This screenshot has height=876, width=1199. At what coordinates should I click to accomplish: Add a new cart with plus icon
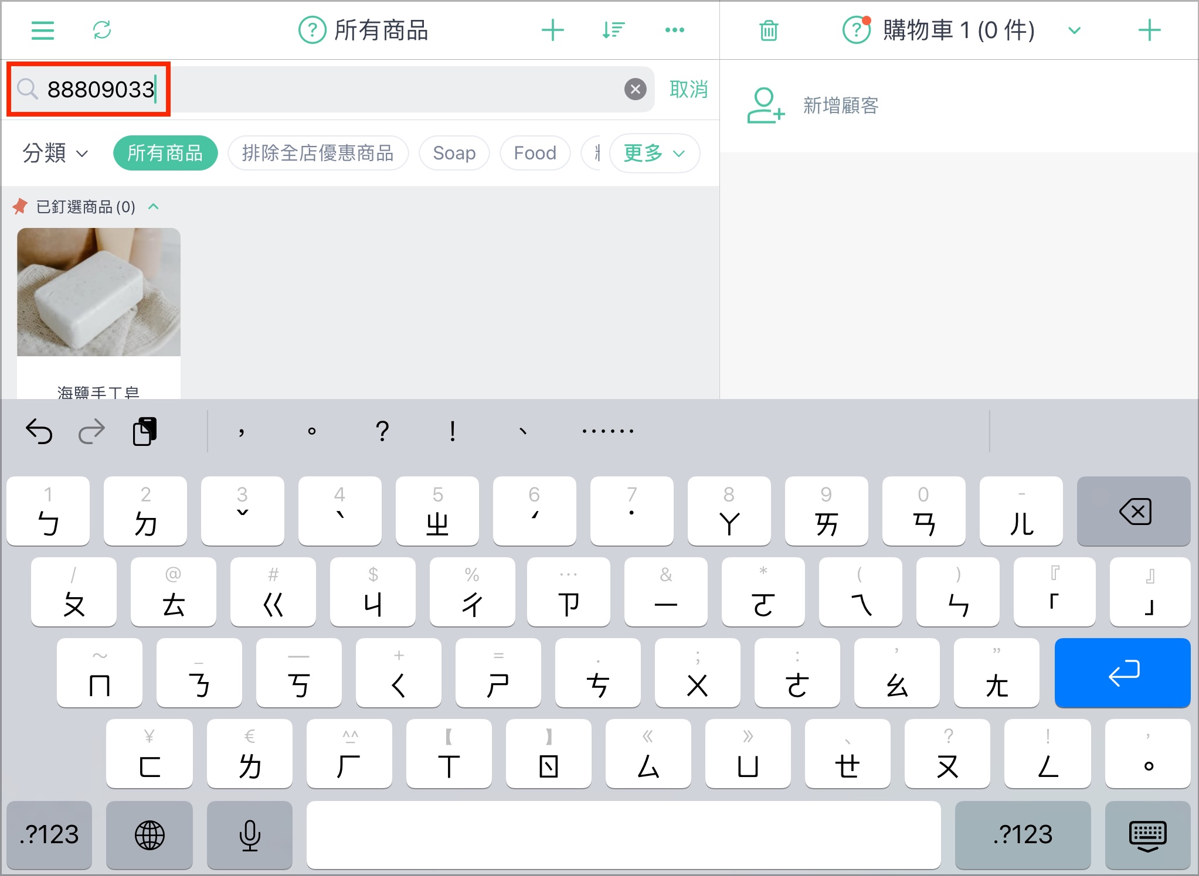[x=1149, y=30]
